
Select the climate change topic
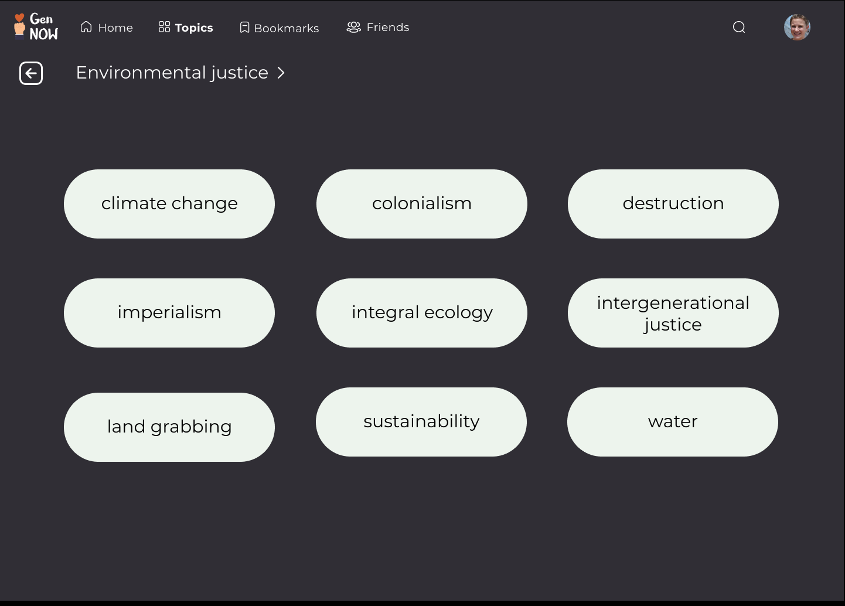pos(169,204)
